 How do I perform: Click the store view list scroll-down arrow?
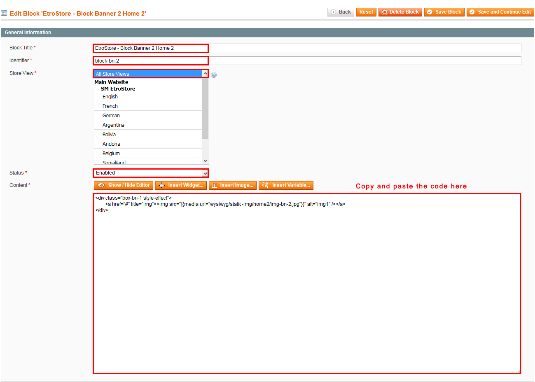(205, 161)
